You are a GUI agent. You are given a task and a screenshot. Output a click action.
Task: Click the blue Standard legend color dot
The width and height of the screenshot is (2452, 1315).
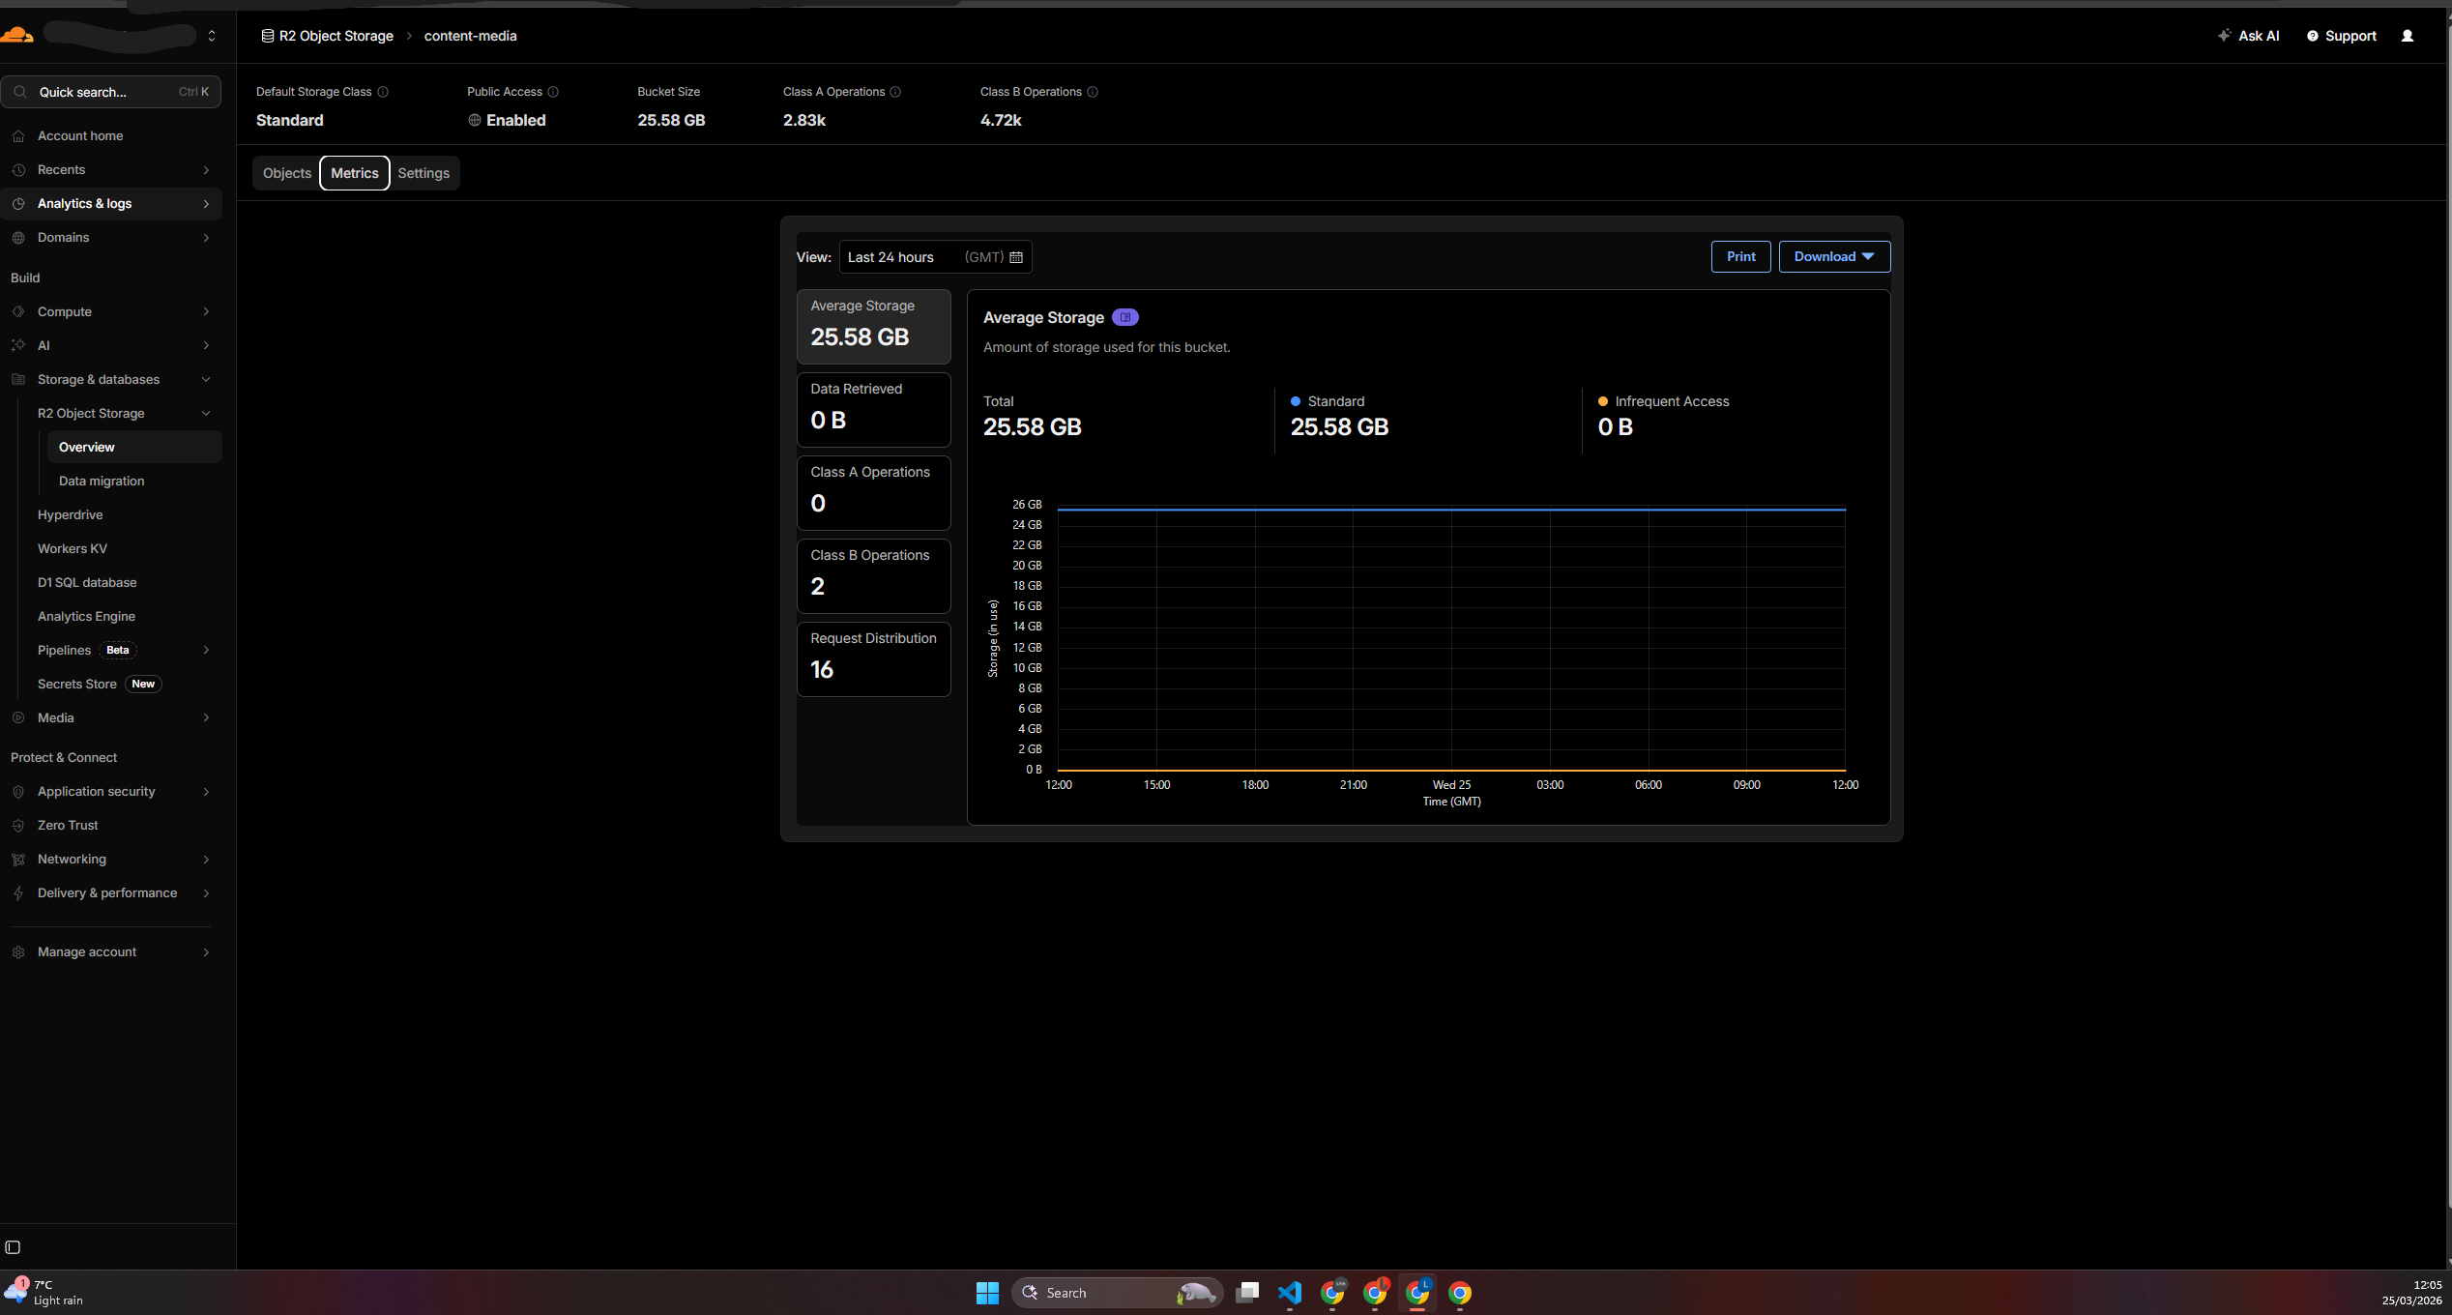click(x=1296, y=401)
